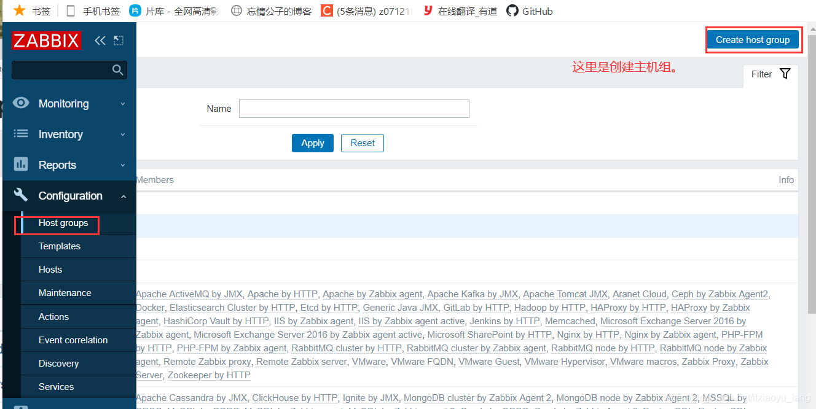
Task: Click the bookmarks star icon
Action: (20, 10)
